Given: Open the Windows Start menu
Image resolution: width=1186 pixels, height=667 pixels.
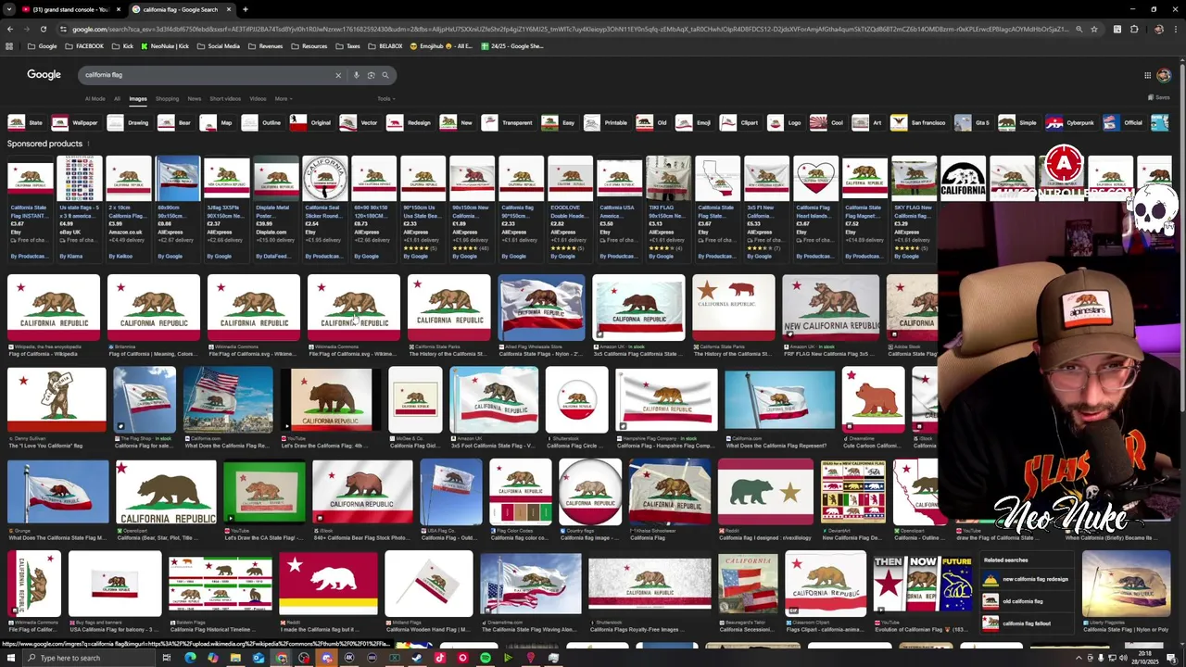Looking at the screenshot, I should pos(11,658).
